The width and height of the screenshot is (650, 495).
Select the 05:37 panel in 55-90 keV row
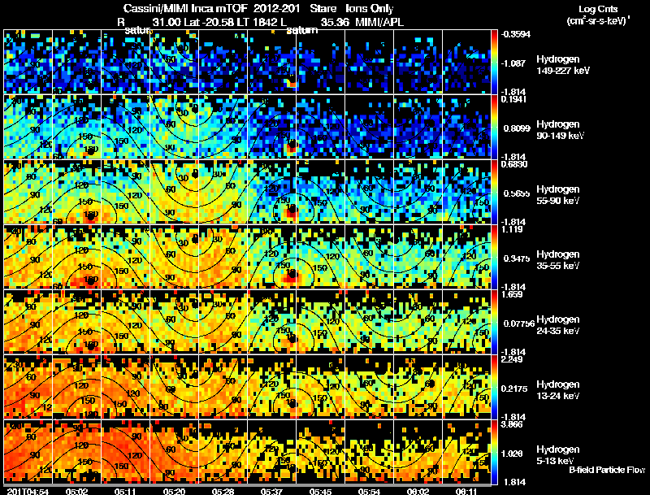(272, 192)
